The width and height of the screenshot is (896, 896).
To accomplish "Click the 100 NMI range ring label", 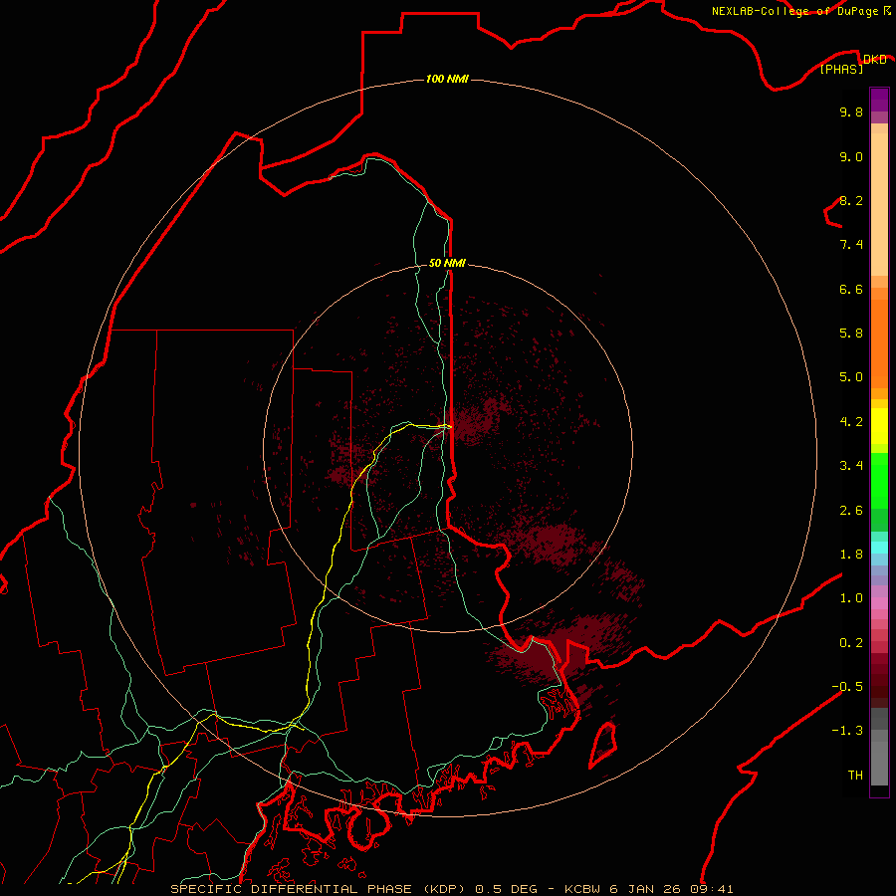I will coord(447,79).
